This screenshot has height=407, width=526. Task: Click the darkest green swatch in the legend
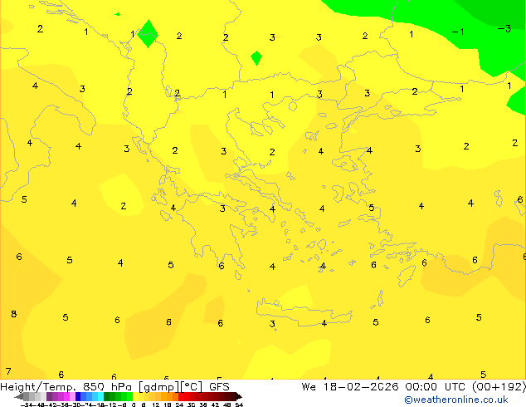click(107, 396)
